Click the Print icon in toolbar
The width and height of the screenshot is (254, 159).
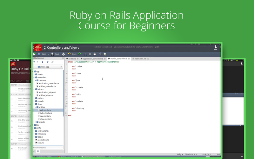click(63, 54)
